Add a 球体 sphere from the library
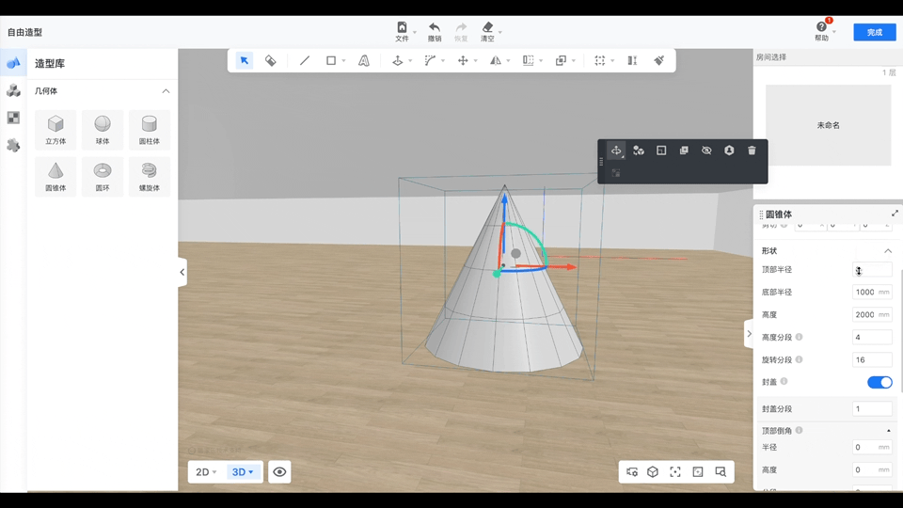This screenshot has width=903, height=508. [x=103, y=129]
